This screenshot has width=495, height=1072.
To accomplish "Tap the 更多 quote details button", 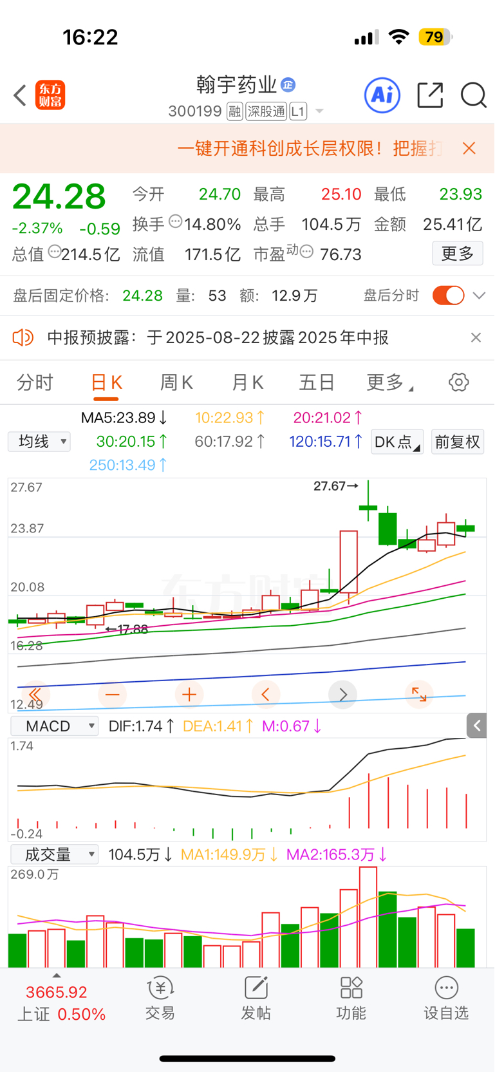I will click(458, 254).
